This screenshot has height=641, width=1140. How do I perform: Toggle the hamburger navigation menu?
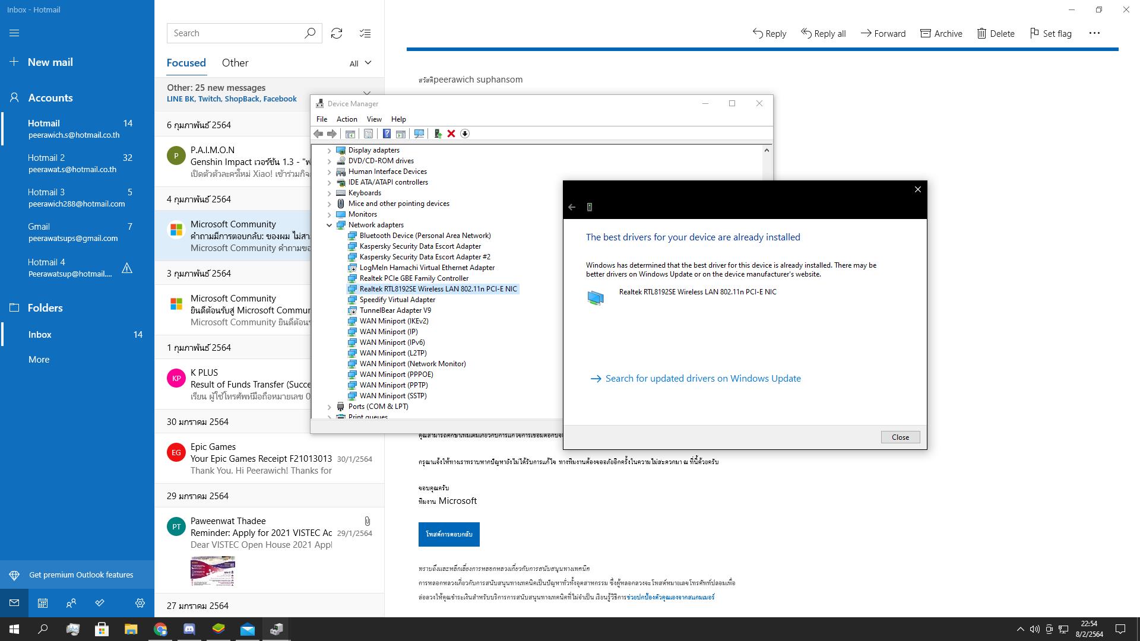(x=14, y=33)
